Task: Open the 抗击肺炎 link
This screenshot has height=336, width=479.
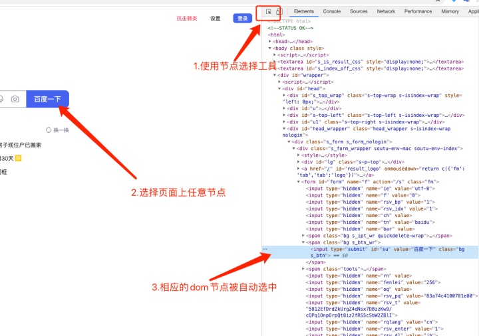Action: click(187, 19)
